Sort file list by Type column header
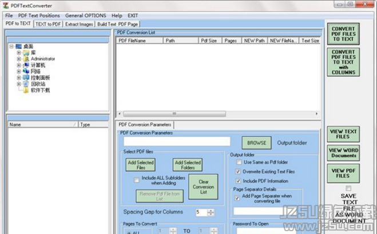This screenshot has height=234, width=377. [x=93, y=124]
